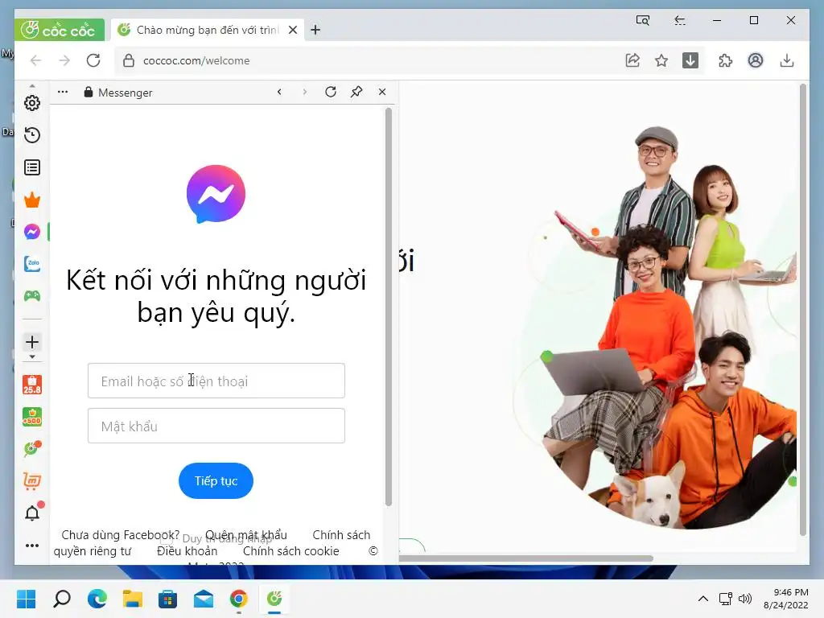Add new sidebar item with plus icon
Image resolution: width=824 pixels, height=618 pixels.
(x=32, y=342)
